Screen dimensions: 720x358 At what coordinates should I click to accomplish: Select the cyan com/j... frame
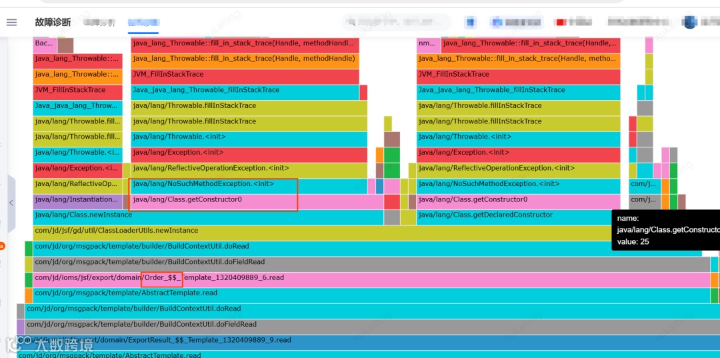(x=645, y=186)
